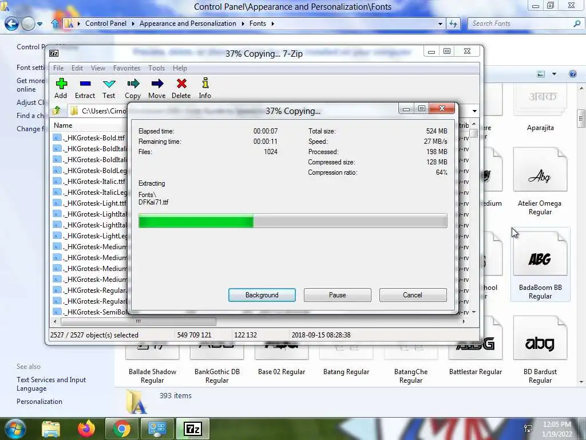Select the BD Bardust Regular font
This screenshot has height=440, width=586.
[x=540, y=350]
